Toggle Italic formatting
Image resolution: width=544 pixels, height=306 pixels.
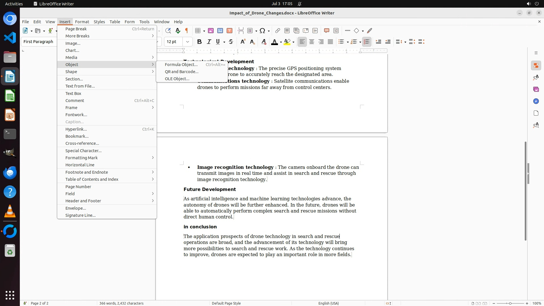click(209, 42)
